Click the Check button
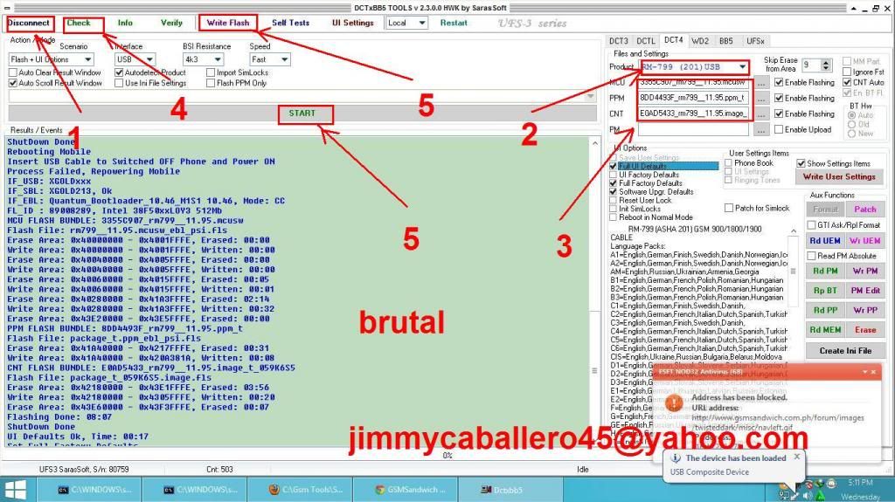895x502 pixels. tap(79, 23)
